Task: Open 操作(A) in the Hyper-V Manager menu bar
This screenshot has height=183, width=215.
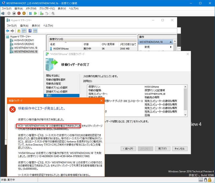Action: click(24, 25)
